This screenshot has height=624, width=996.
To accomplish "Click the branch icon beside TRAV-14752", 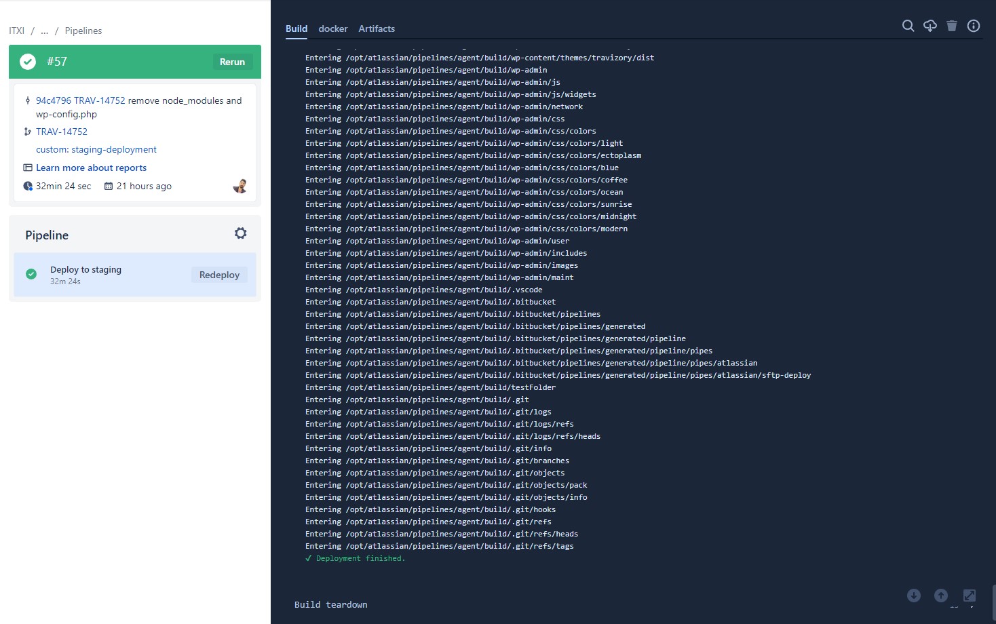I will 28,132.
